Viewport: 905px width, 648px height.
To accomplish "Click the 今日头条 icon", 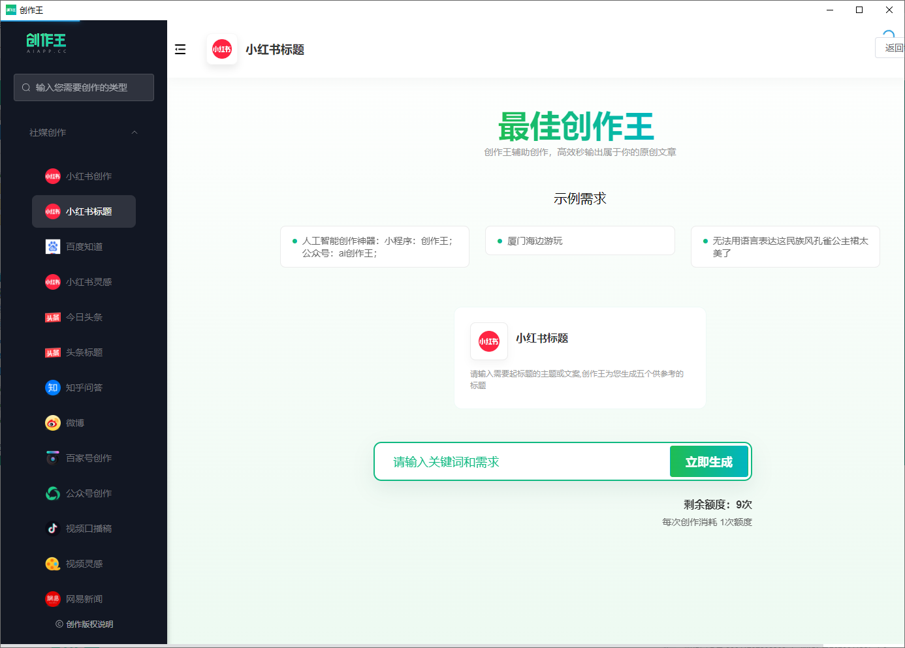I will [53, 317].
